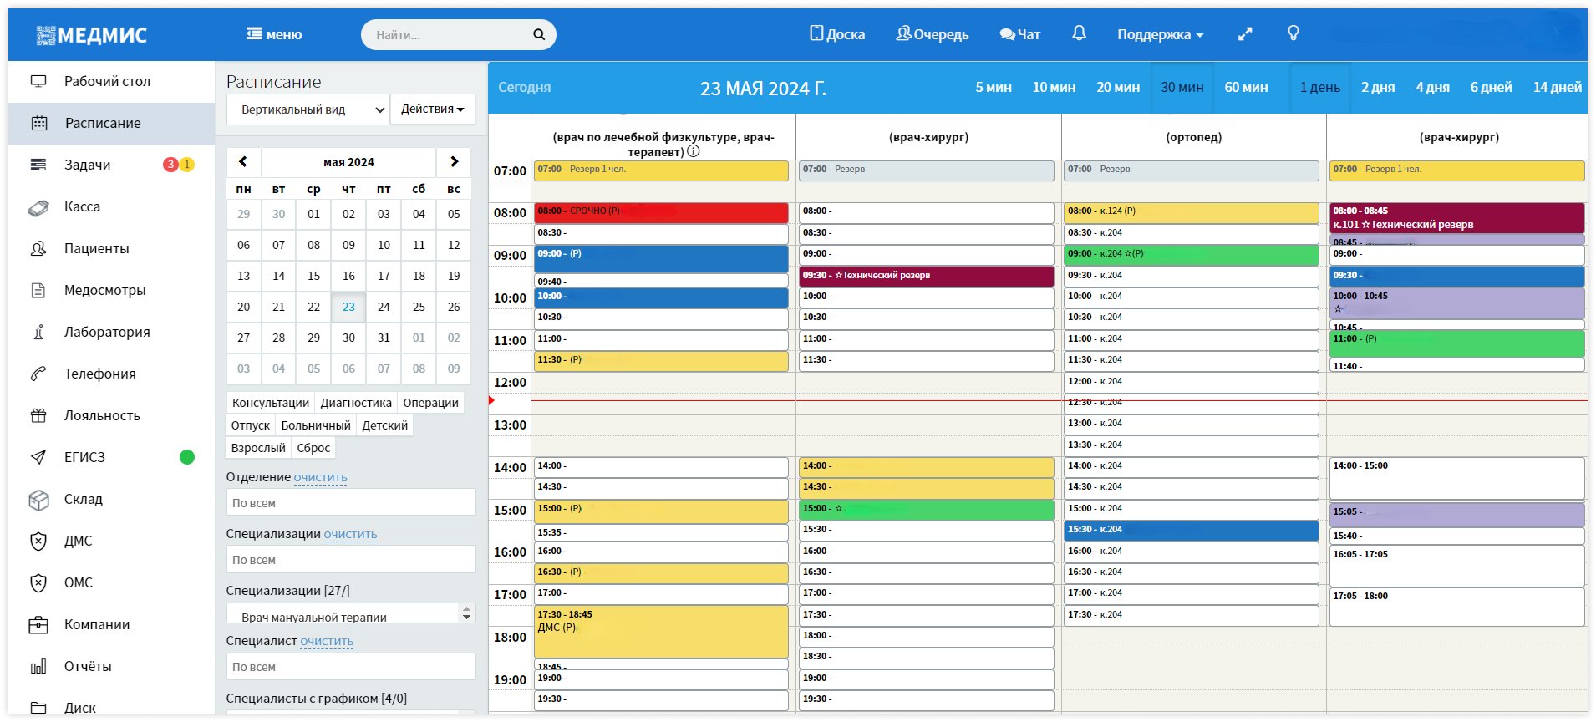
Task: Click очистить link next to Отделение
Action: point(320,477)
